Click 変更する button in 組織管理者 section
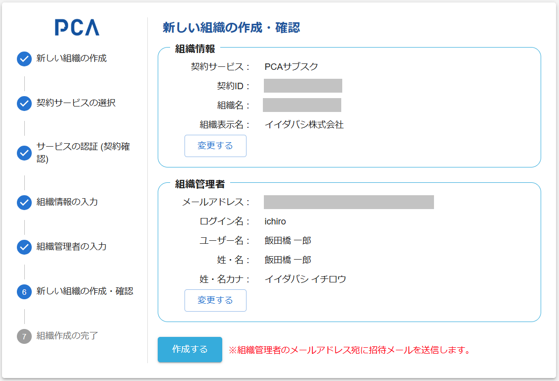This screenshot has height=381, width=559. coord(215,300)
